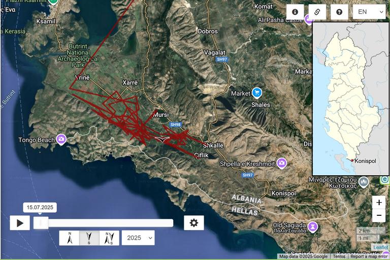
Task: Click the SH97 road shield near Konispol
Action: [x=247, y=175]
